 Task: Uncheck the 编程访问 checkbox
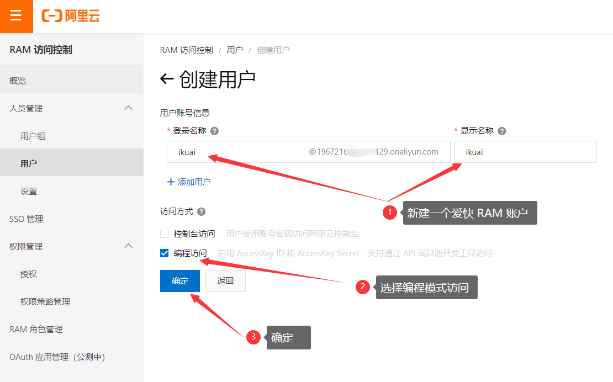pyautogui.click(x=164, y=253)
